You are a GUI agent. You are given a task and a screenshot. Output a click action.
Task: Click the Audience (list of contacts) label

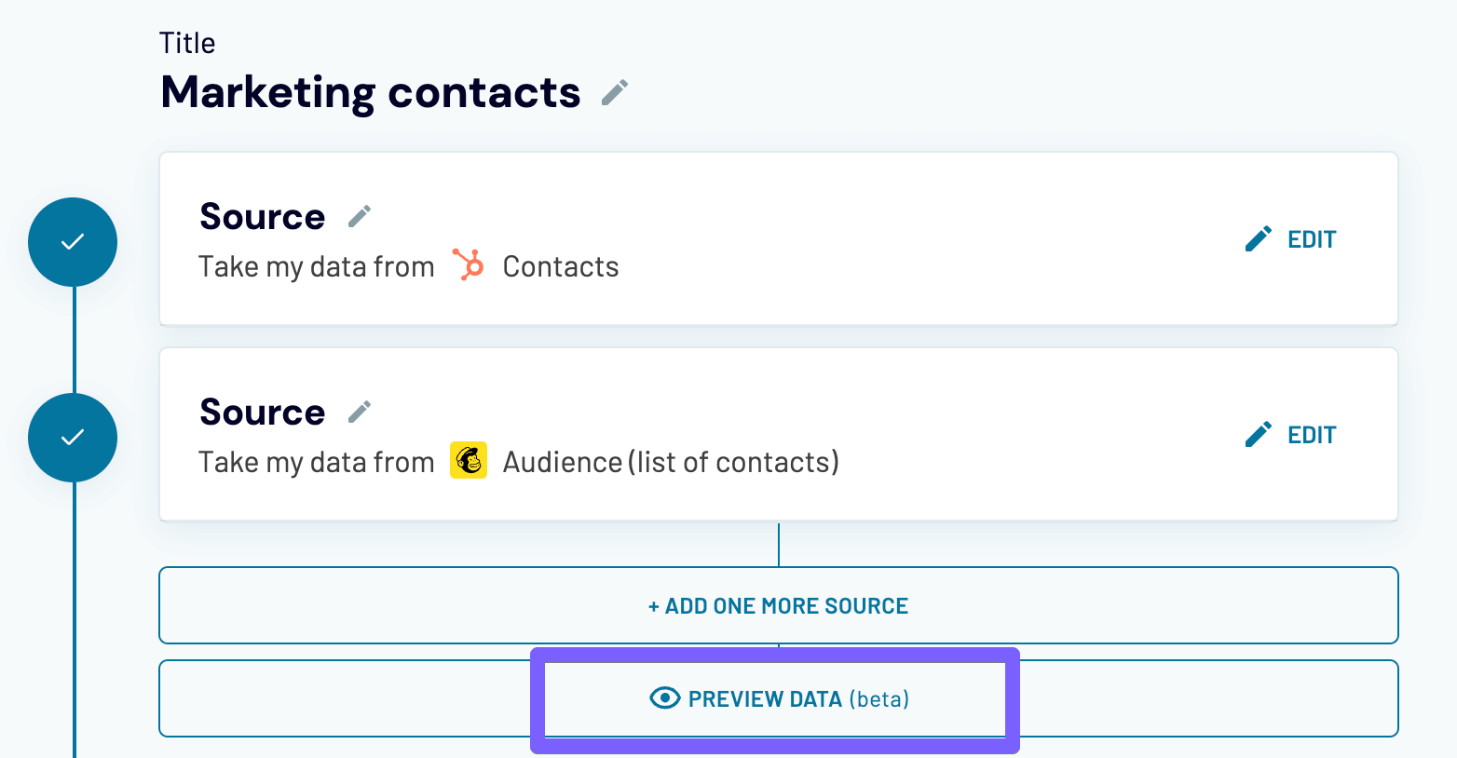(x=671, y=463)
